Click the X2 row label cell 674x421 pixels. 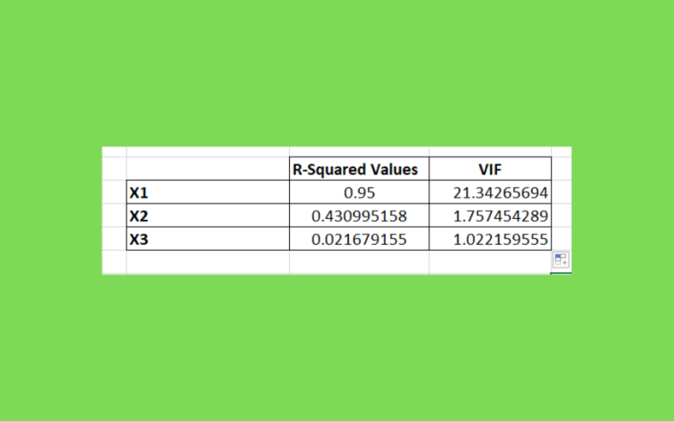[208, 216]
